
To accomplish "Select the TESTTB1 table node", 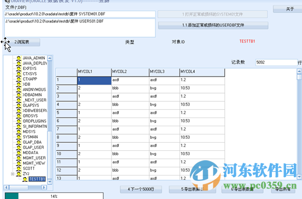I will coord(37,179).
